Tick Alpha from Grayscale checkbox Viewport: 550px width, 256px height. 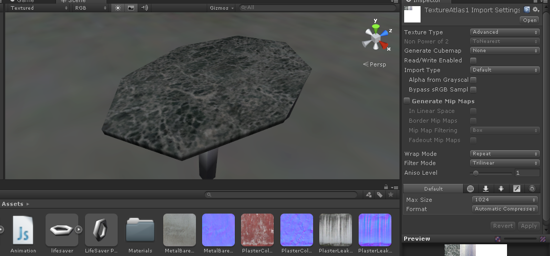[x=473, y=80]
